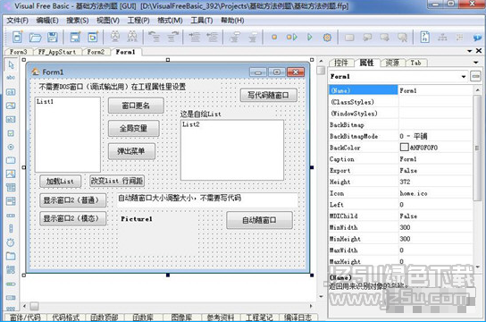486x322 pixels.
Task: Click the Open folder toolbar icon
Action: pos(36,38)
